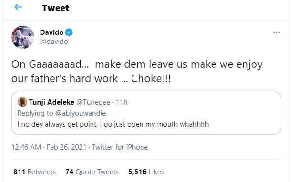This screenshot has height=182, width=295.
Task: Open the quoted tweet text
Action: 113,124
